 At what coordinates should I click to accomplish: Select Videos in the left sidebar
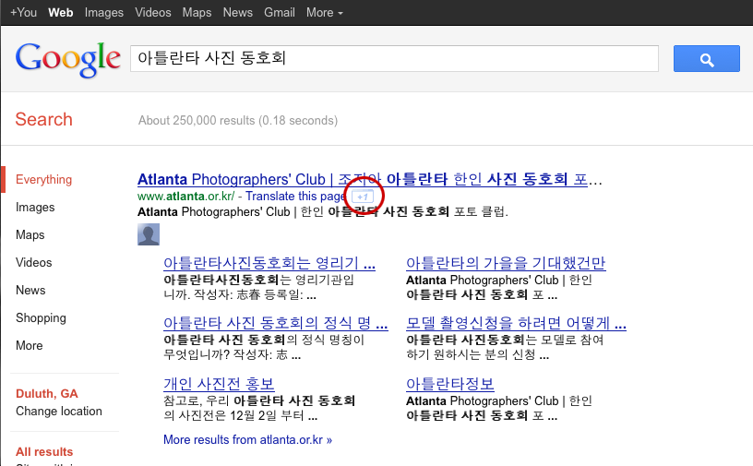(34, 262)
